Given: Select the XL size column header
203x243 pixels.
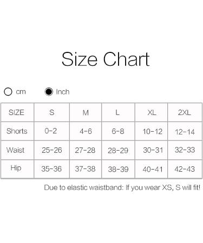Looking at the screenshot, I should coord(152,112).
